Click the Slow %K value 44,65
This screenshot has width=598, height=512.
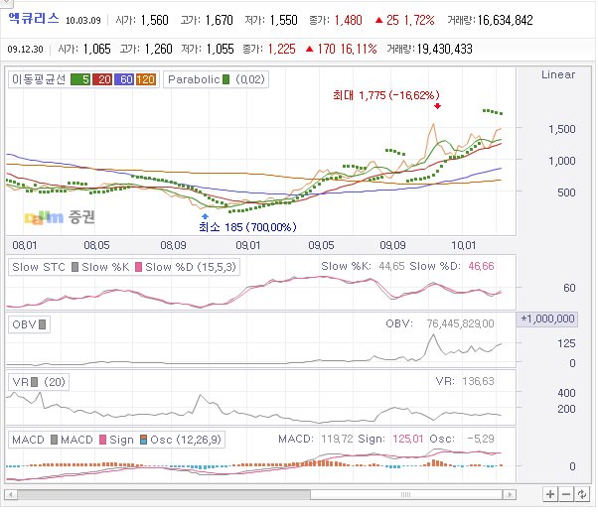point(391,266)
